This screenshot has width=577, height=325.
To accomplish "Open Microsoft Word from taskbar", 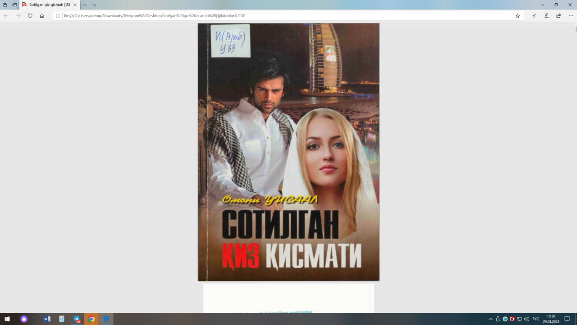I will (47, 319).
